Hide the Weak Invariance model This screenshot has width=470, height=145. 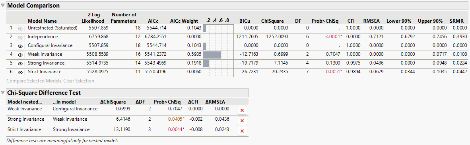pyautogui.click(x=20, y=55)
